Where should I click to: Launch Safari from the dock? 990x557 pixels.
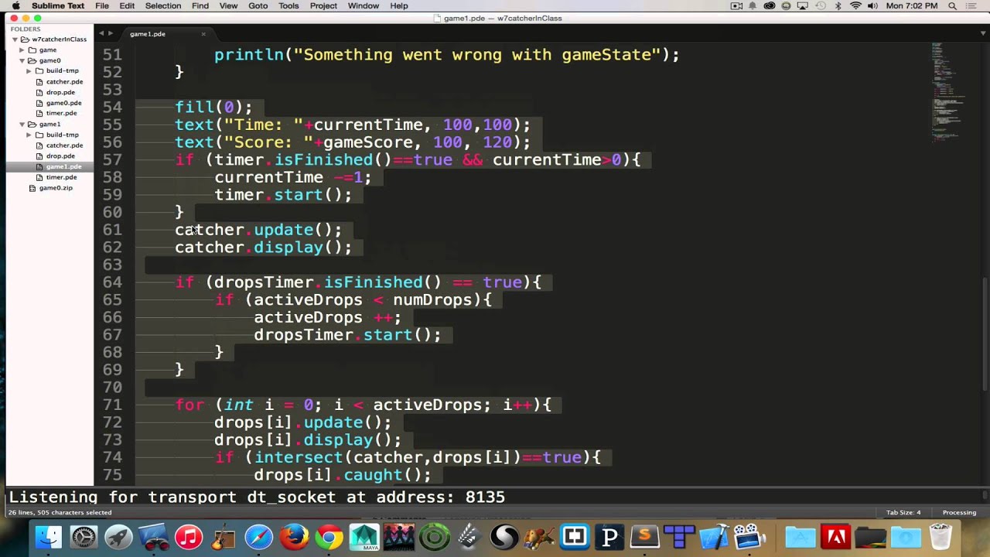tap(259, 537)
